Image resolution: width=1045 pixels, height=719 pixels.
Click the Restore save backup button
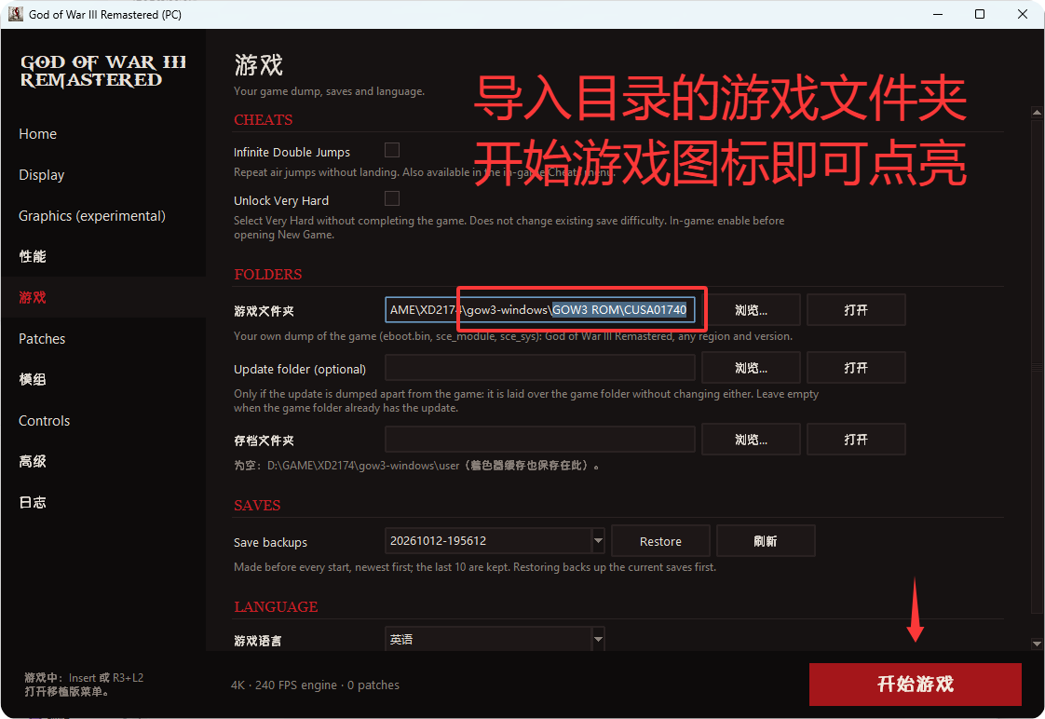tap(660, 541)
